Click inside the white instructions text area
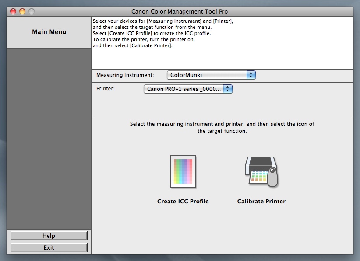The image size is (360, 261). (263, 52)
